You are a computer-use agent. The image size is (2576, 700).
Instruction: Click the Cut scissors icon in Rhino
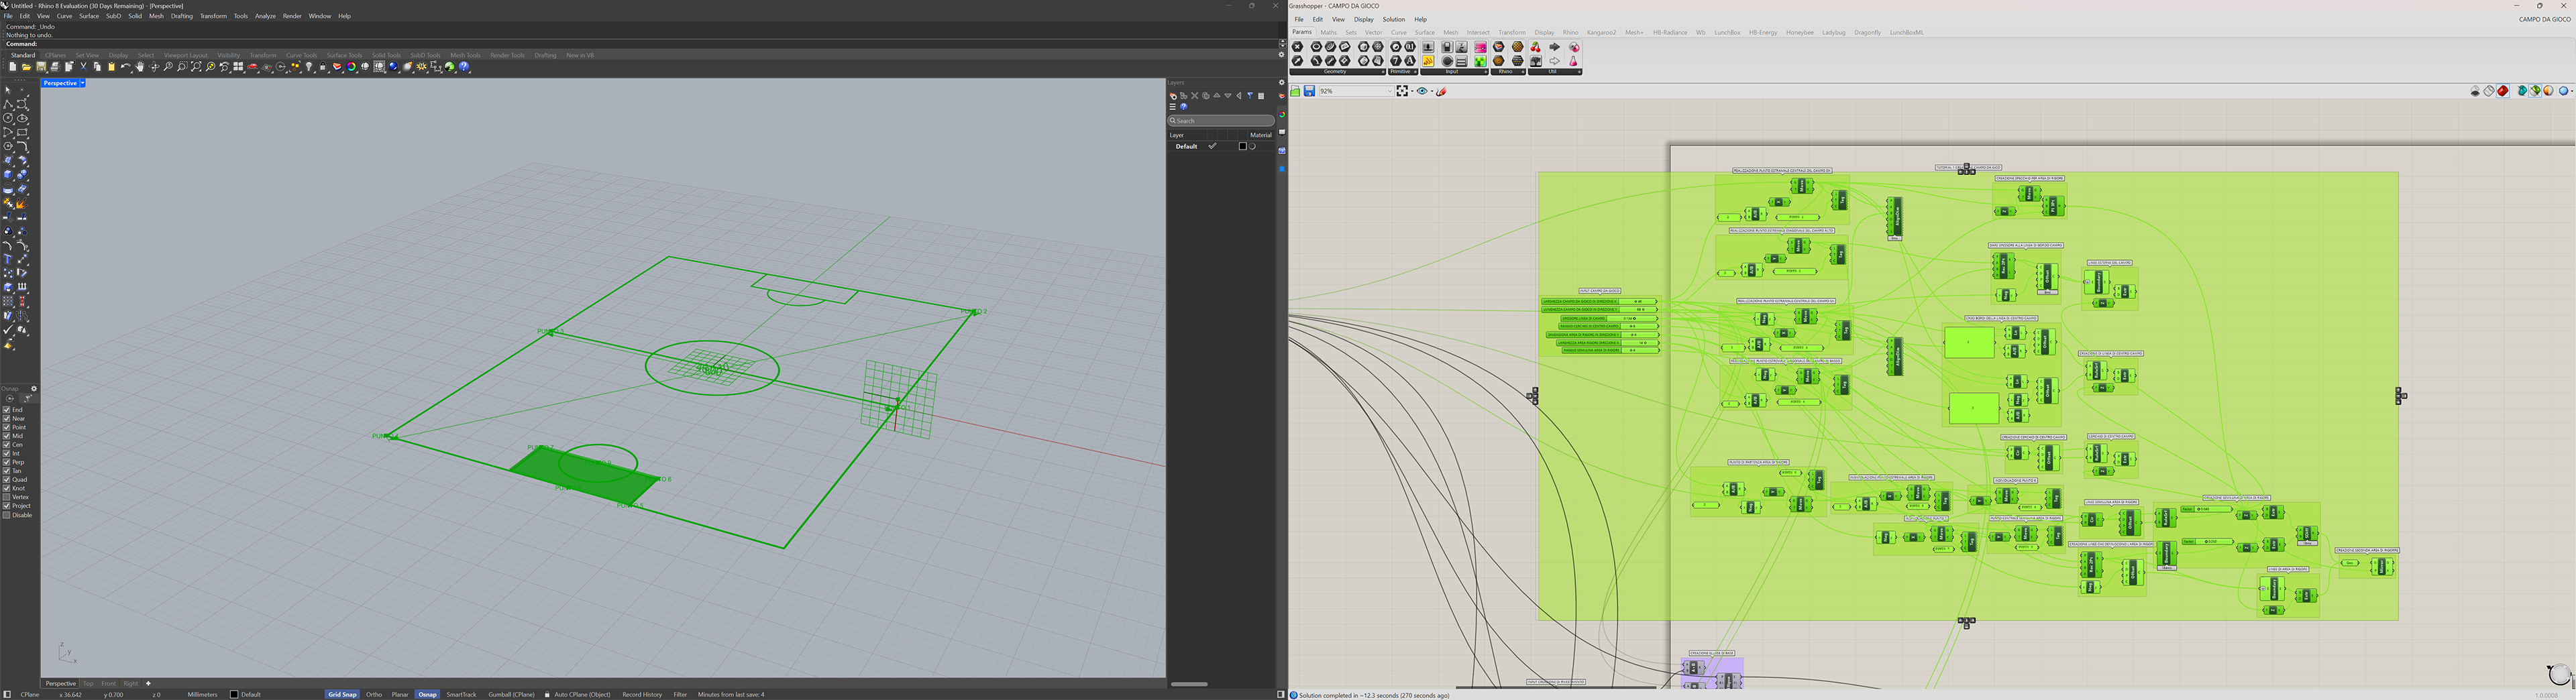pyautogui.click(x=83, y=67)
